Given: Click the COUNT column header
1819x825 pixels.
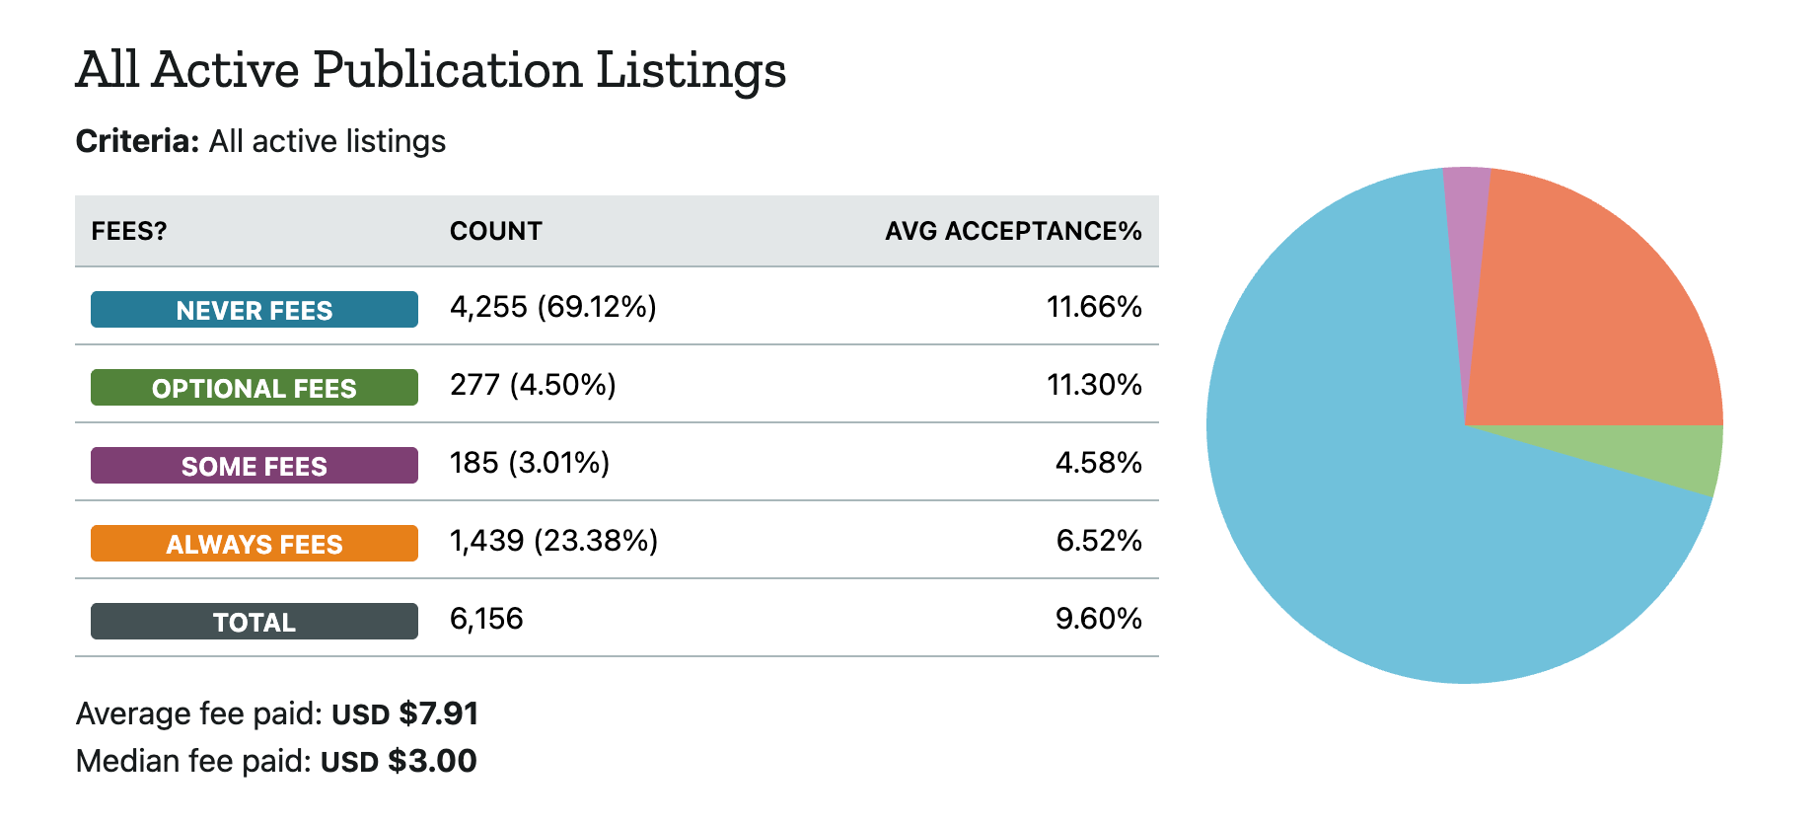Looking at the screenshot, I should 495,231.
